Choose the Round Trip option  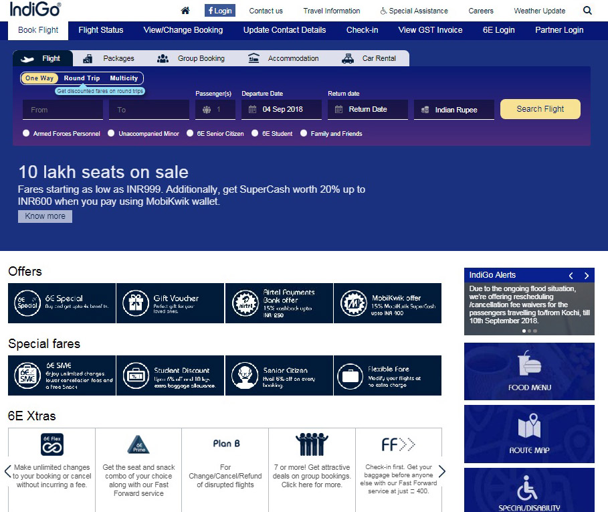tap(82, 78)
